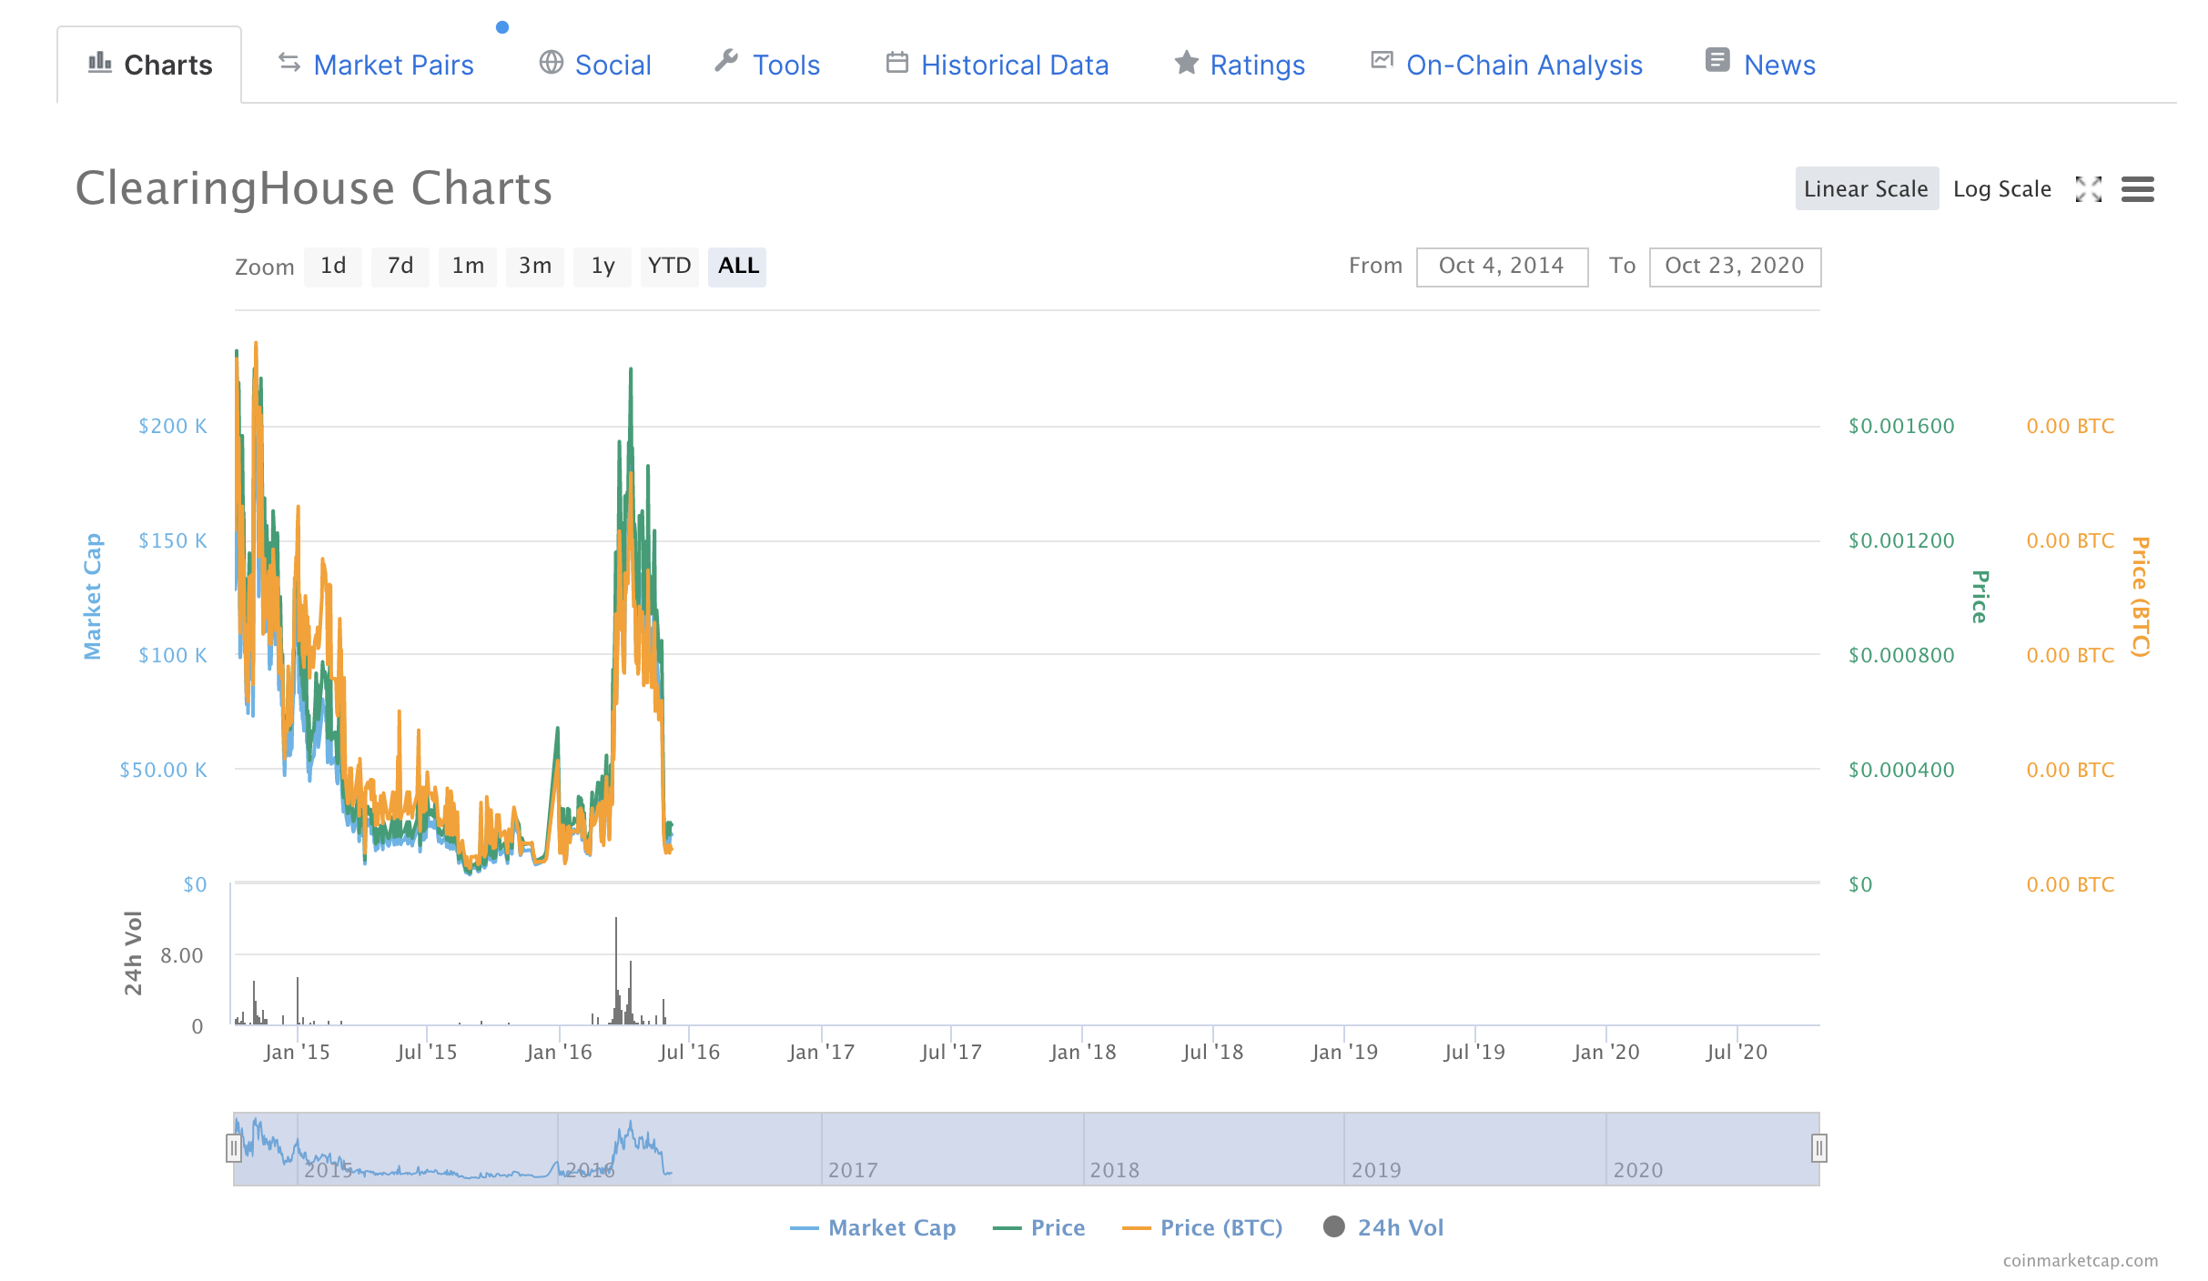Open the On-Chain Analysis tab
This screenshot has height=1281, width=2208.
click(1523, 65)
